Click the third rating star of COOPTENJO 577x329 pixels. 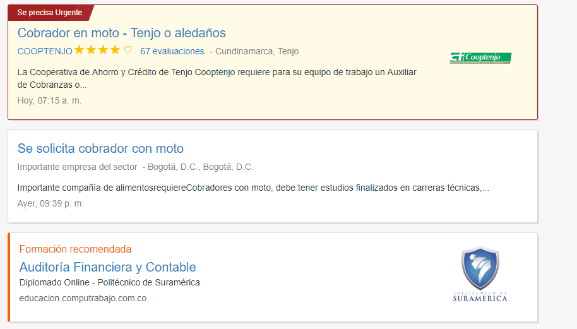coord(103,50)
